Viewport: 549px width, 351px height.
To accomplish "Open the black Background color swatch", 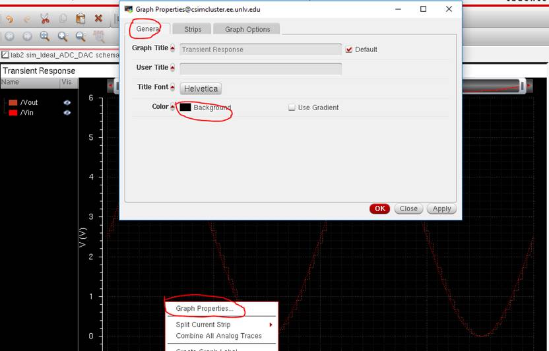I will coord(185,108).
